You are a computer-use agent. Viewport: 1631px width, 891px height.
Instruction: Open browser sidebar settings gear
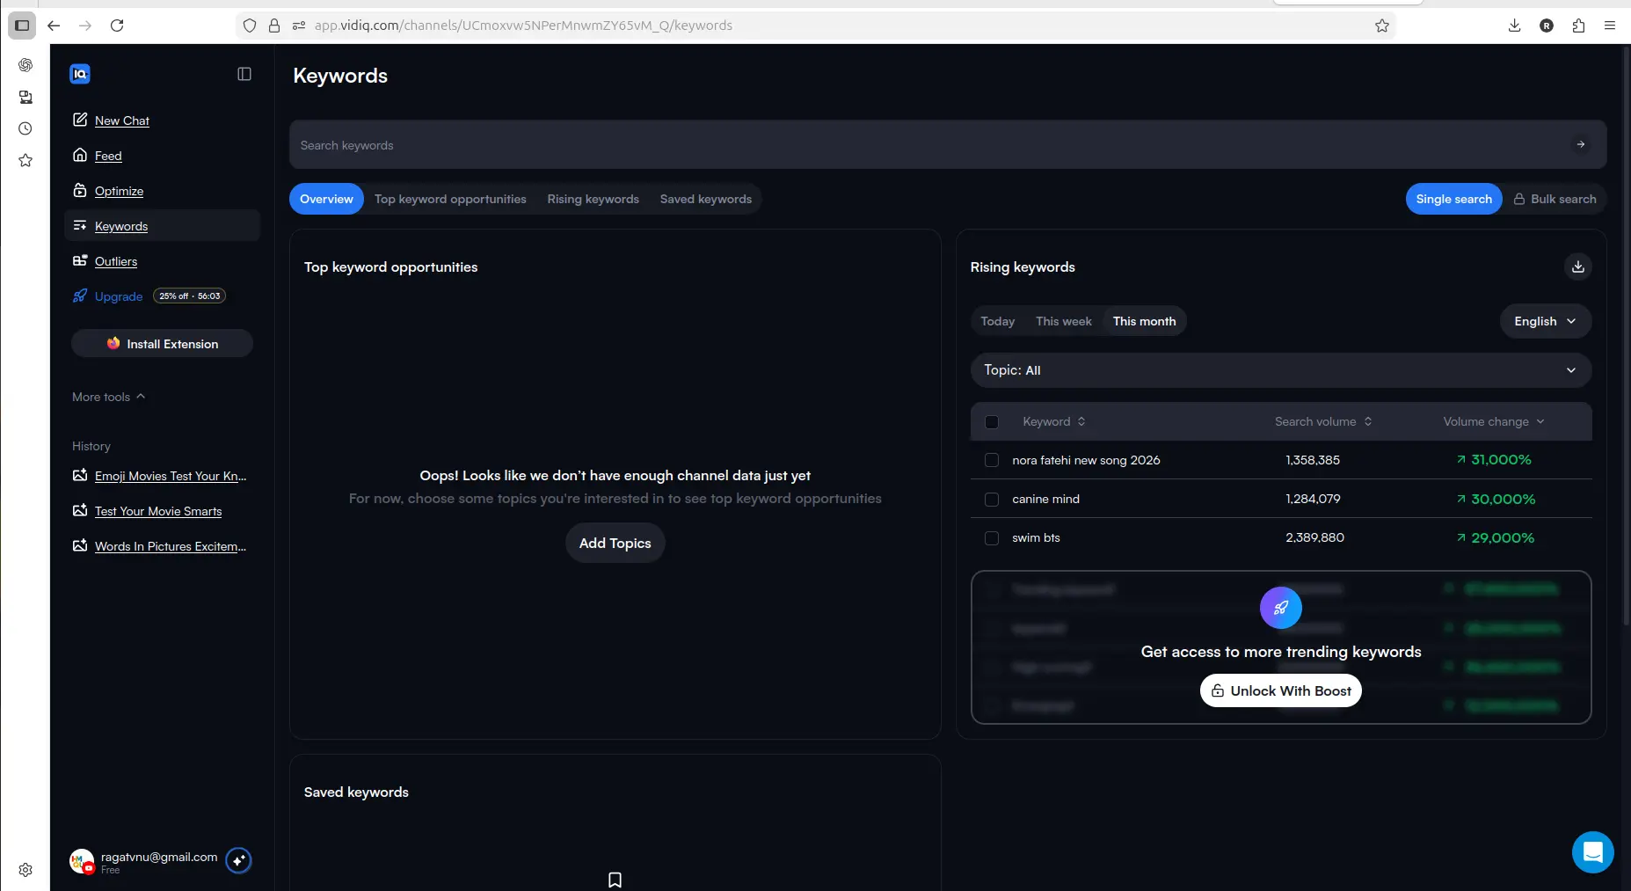[x=25, y=870]
